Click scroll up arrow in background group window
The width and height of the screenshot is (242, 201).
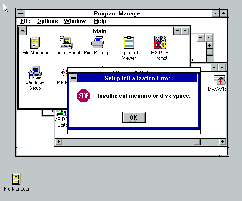(209, 46)
